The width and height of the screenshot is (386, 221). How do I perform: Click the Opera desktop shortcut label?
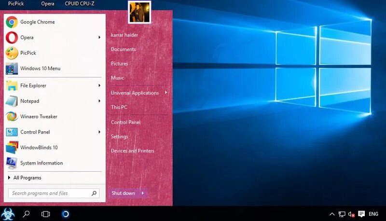click(x=47, y=4)
